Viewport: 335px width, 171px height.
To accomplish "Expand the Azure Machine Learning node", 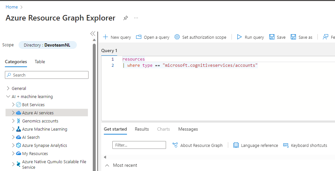I will point(13,129).
